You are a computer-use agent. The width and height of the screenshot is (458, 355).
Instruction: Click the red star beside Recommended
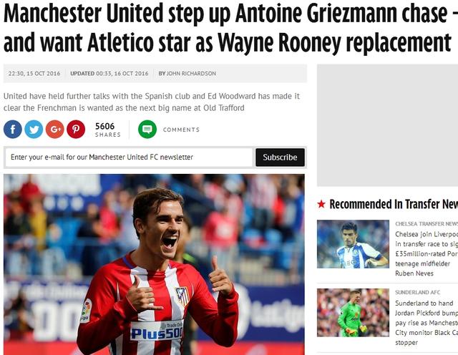[321, 204]
